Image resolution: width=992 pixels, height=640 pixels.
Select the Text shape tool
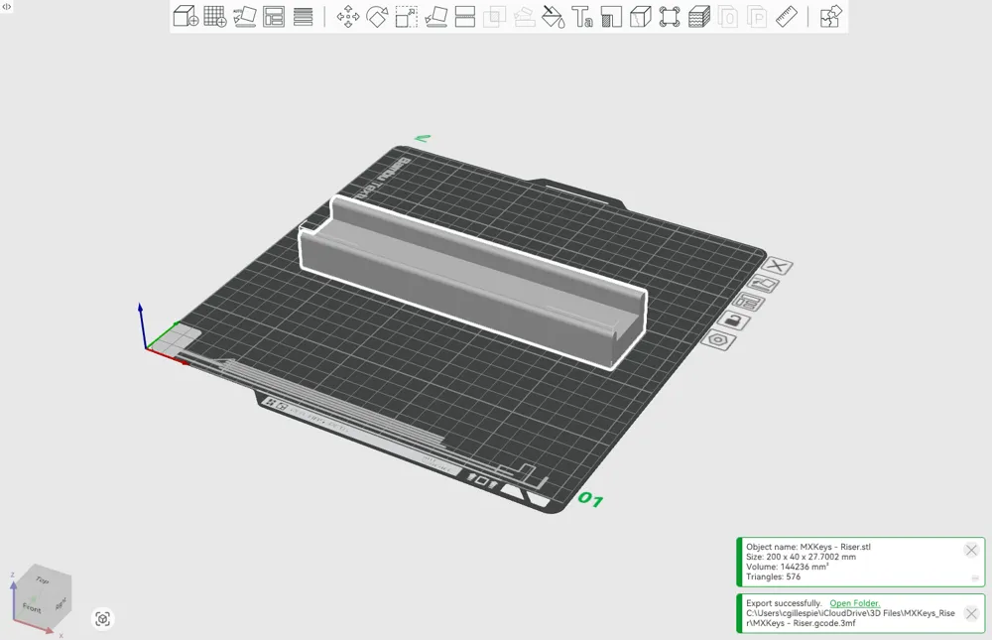pyautogui.click(x=582, y=17)
